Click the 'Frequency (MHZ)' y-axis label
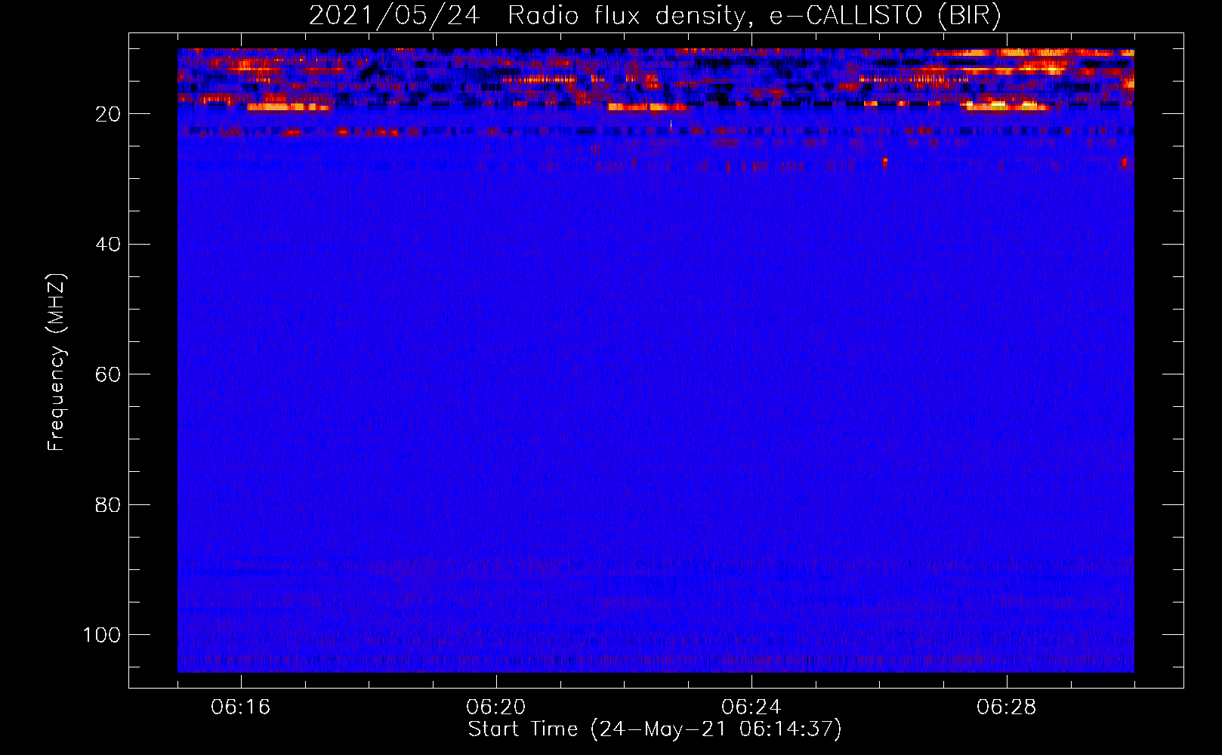 pyautogui.click(x=57, y=362)
